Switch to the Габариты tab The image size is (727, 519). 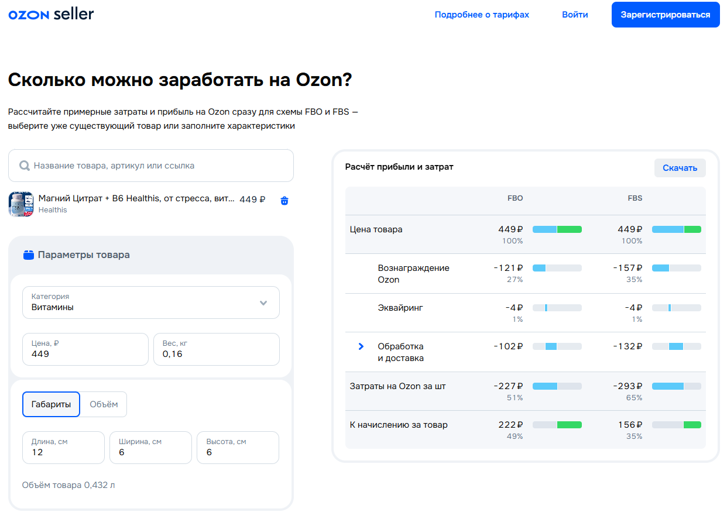52,404
